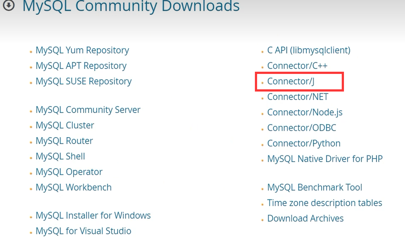
Task: Open MySQL Installer for Windows
Action: [93, 215]
